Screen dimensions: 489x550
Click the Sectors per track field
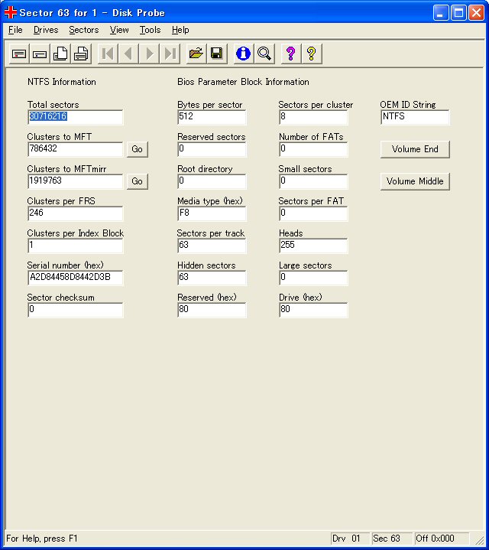click(212, 246)
